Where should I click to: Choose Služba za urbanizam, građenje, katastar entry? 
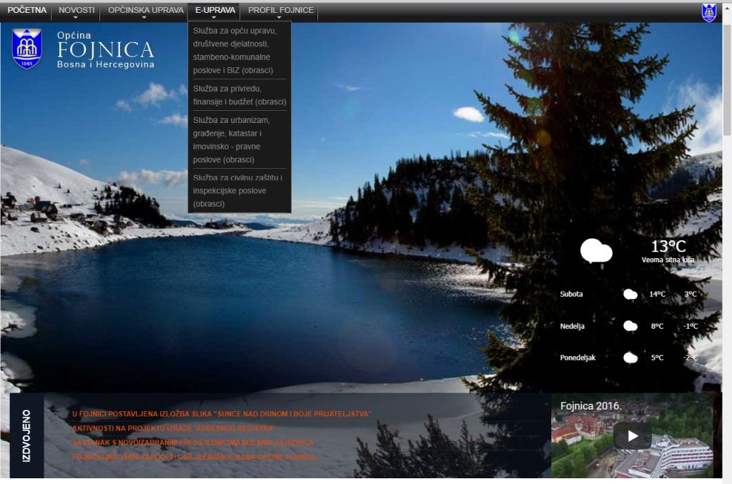pos(239,139)
